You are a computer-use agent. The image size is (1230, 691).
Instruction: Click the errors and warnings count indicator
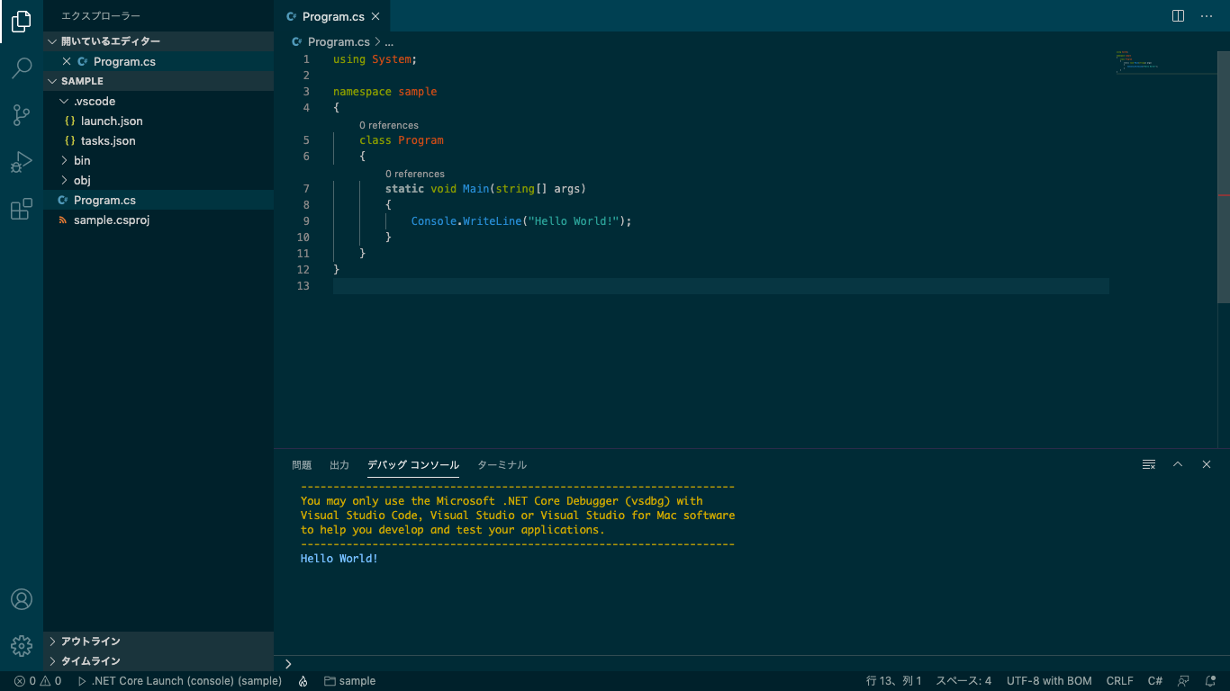coord(38,681)
